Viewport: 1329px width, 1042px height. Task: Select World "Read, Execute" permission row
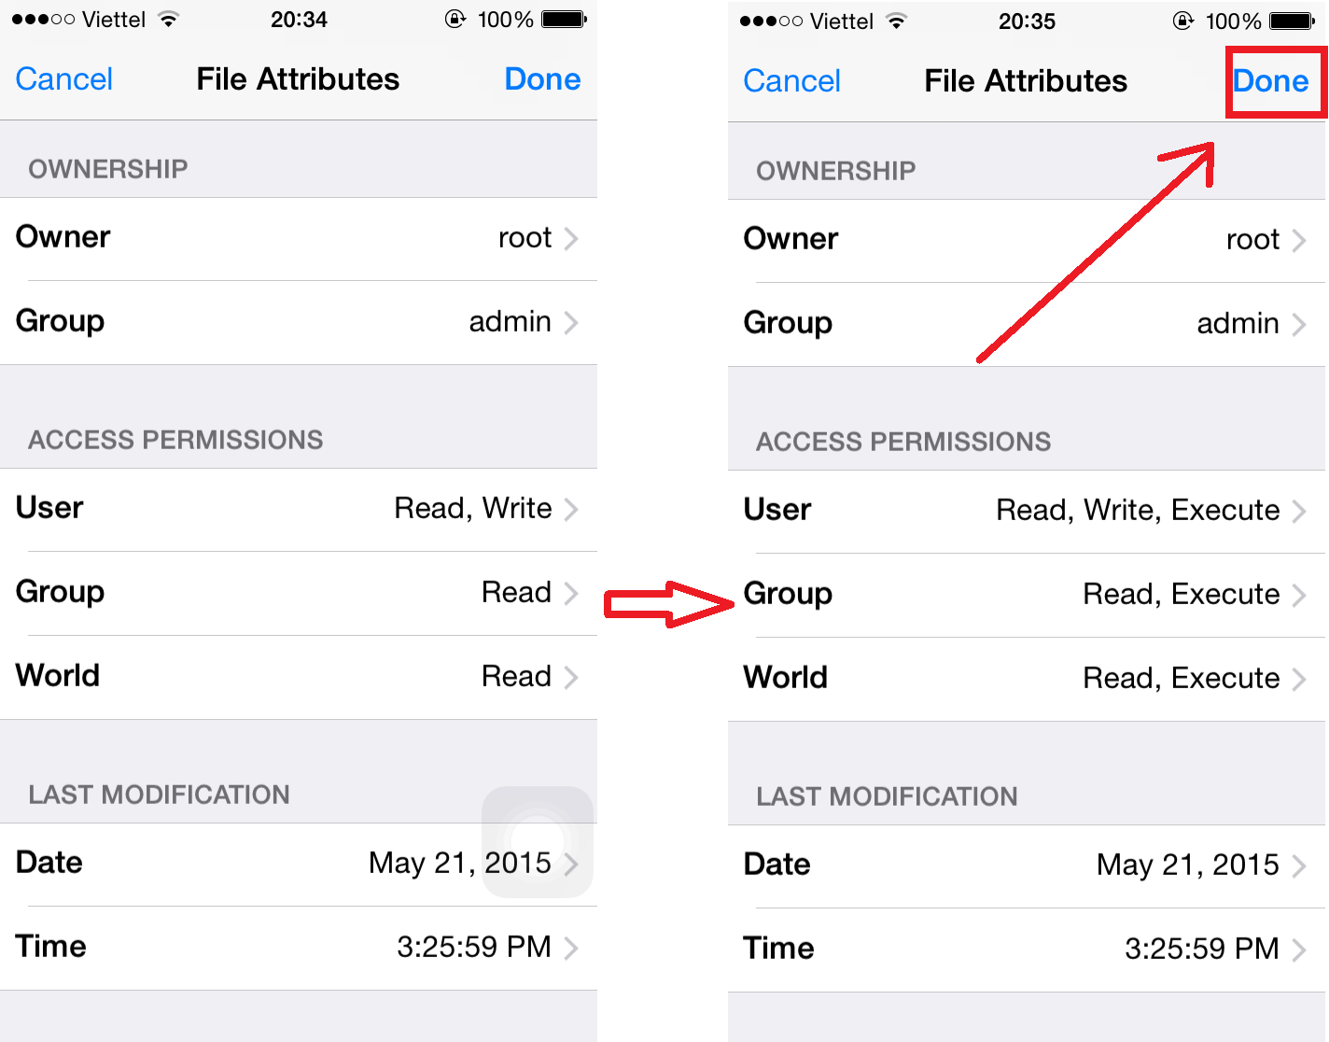(x=1027, y=679)
